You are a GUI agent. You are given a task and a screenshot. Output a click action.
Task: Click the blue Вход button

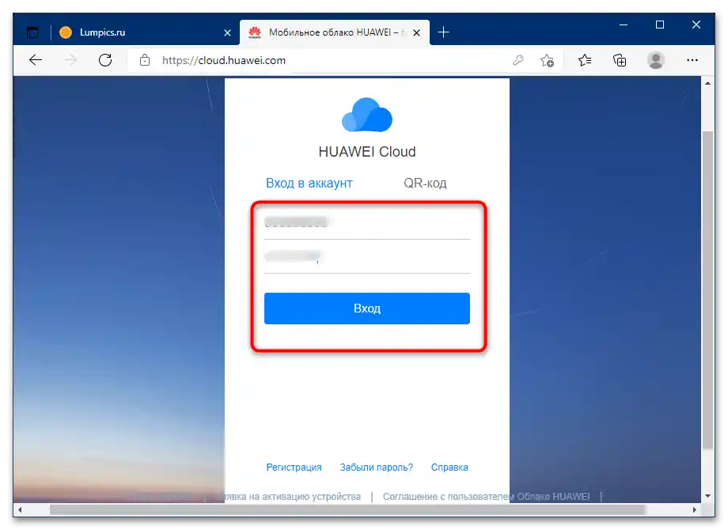(367, 309)
